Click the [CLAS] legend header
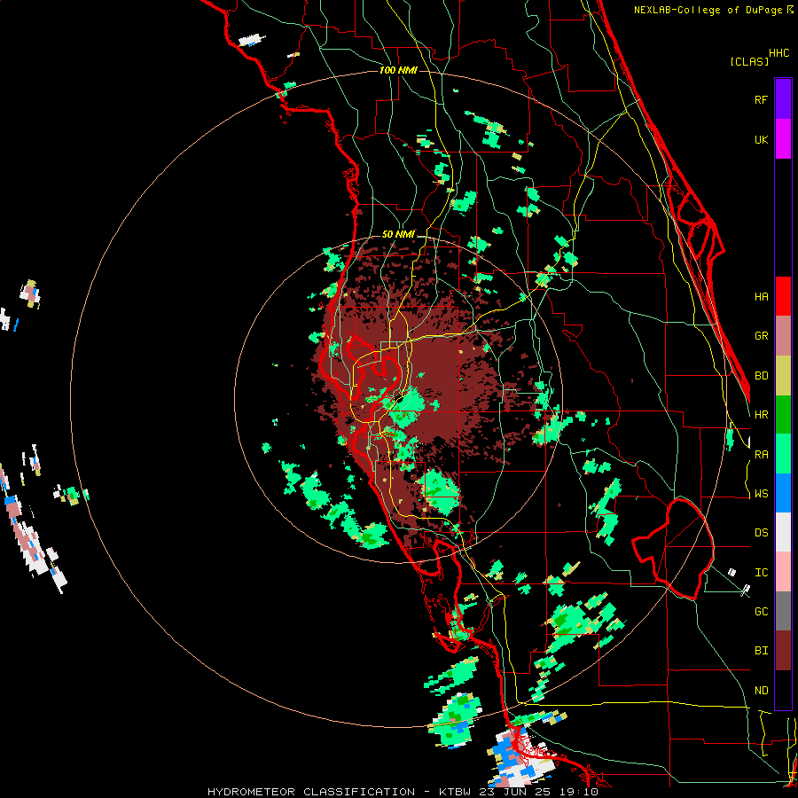This screenshot has height=798, width=798. click(749, 61)
